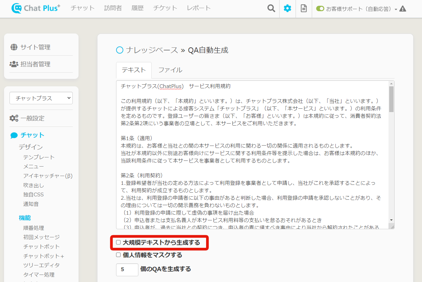Screen dimensions: 422x282
Task: Click the QA count number field
Action: coord(127,269)
